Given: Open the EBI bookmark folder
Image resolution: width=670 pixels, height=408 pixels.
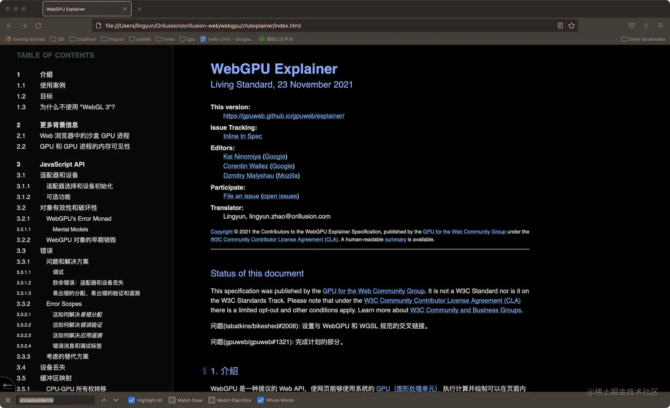Looking at the screenshot, I should (58, 39).
